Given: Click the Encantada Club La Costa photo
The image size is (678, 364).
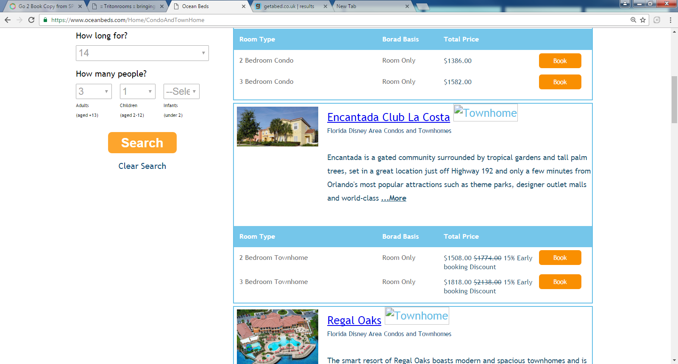Looking at the screenshot, I should point(278,127).
